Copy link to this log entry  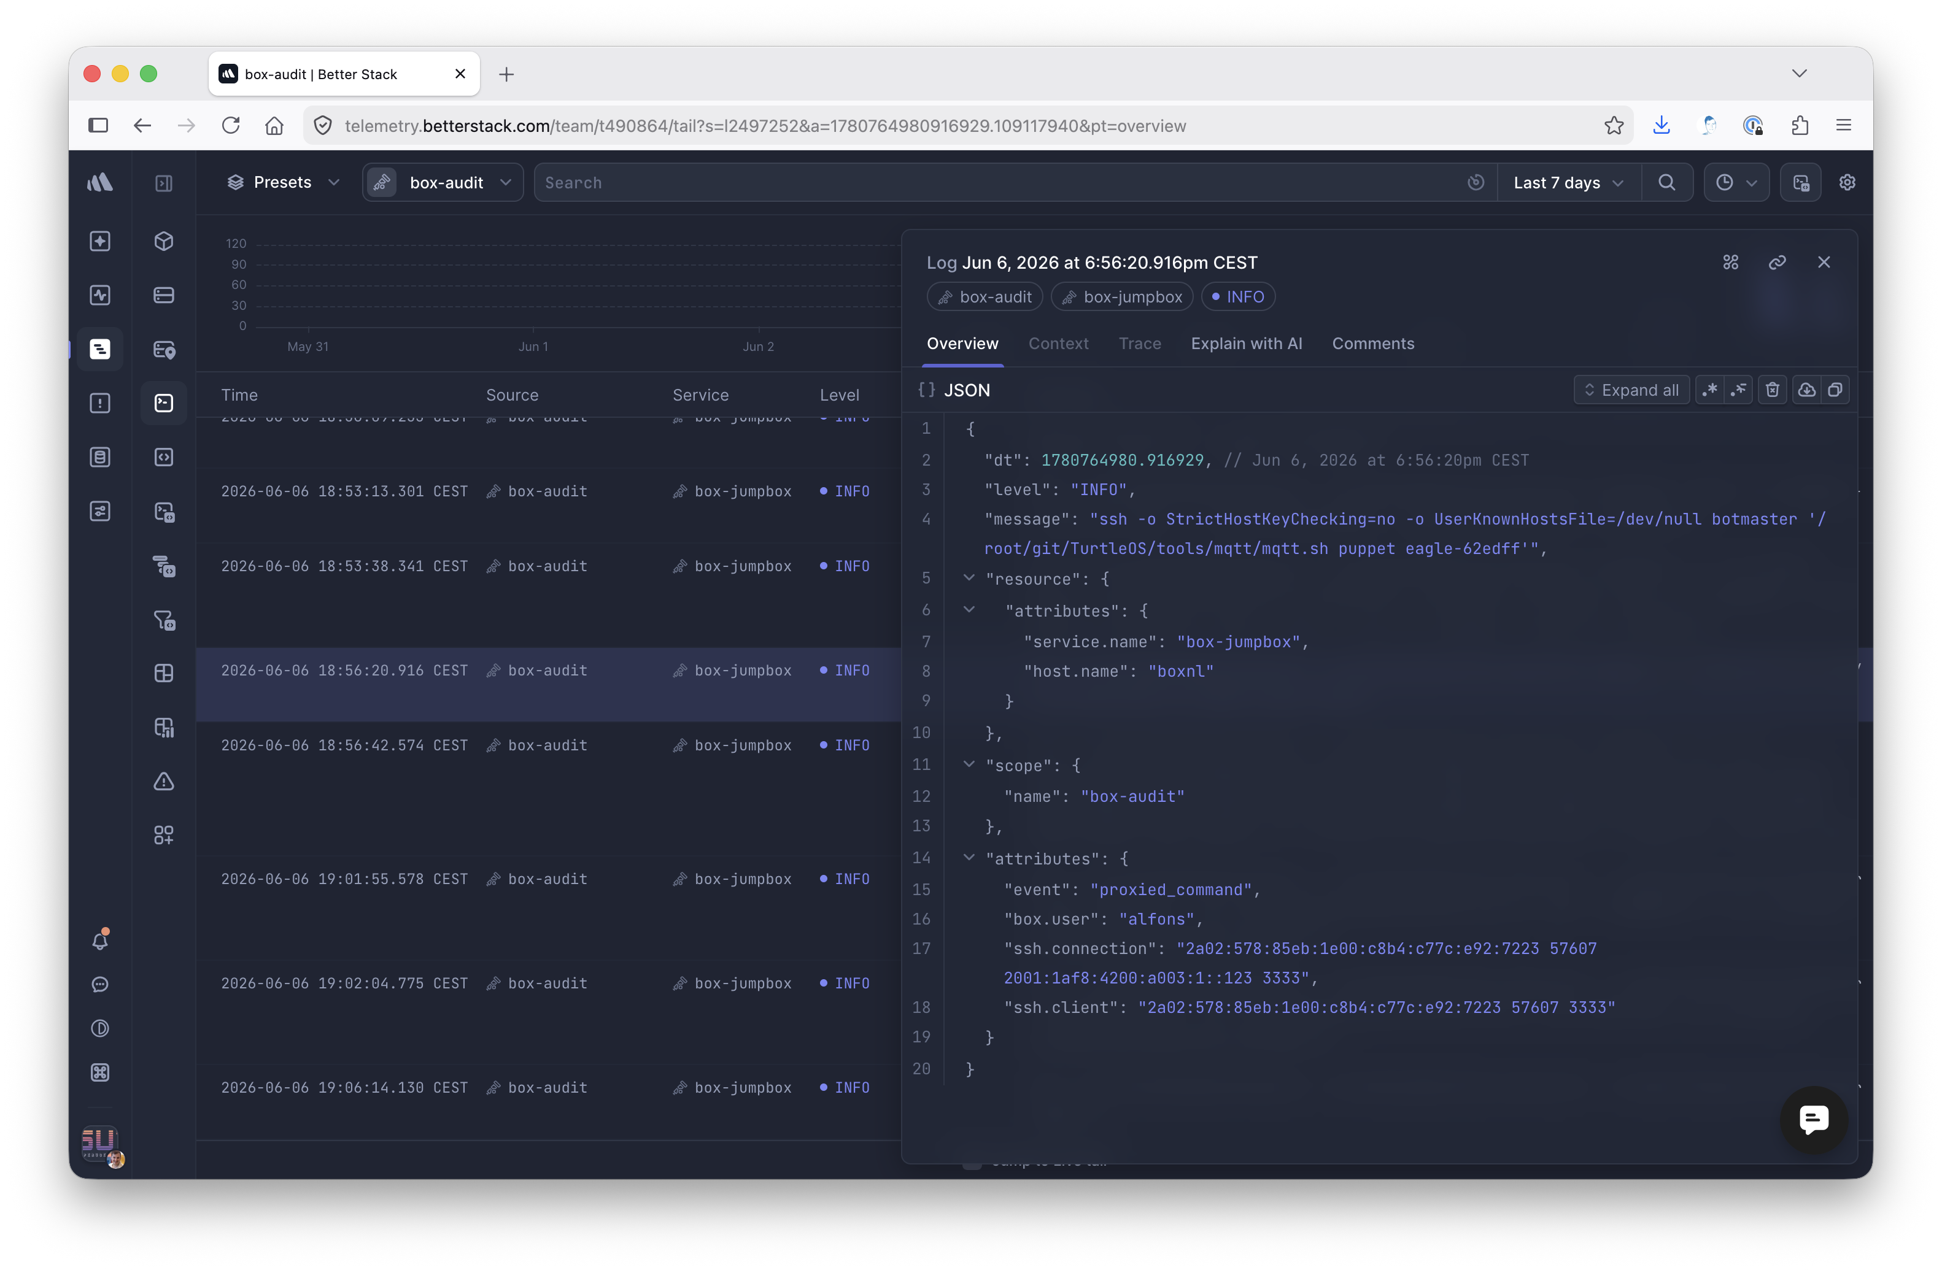(x=1777, y=262)
